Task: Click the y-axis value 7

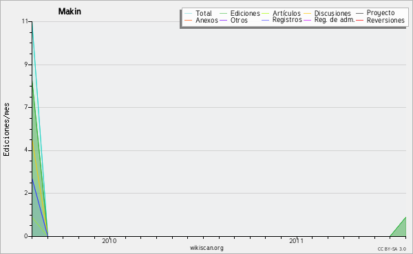Action: 26,107
